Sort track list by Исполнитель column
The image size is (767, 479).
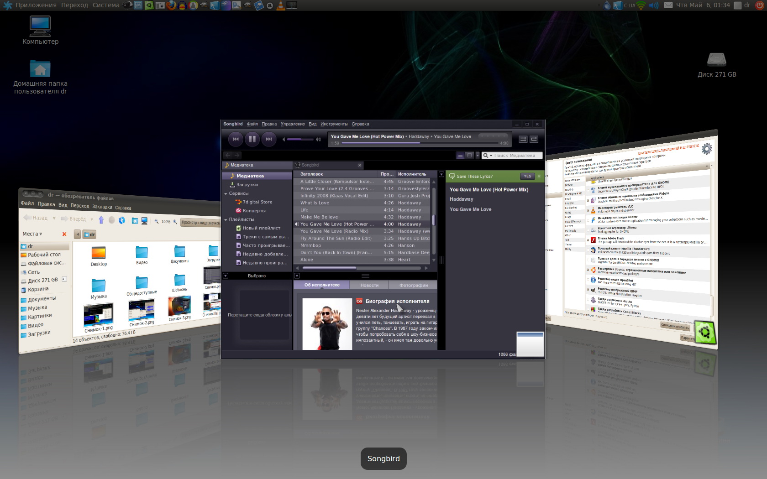point(414,174)
